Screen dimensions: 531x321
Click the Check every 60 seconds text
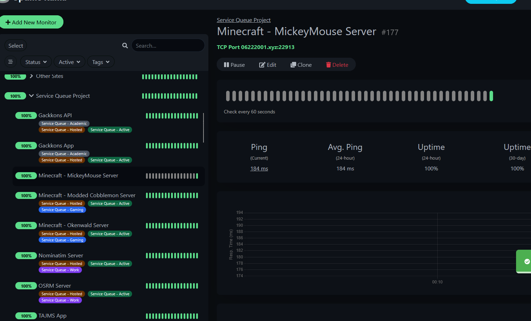249,112
